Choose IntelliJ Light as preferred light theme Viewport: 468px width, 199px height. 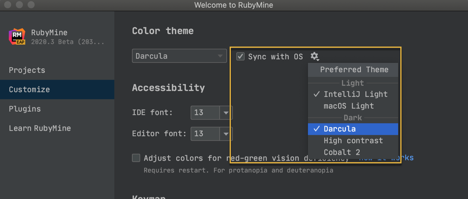pos(353,94)
